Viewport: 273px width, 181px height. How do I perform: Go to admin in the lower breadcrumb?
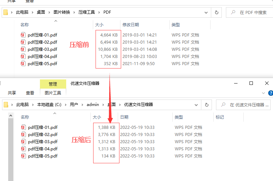tap(93, 105)
